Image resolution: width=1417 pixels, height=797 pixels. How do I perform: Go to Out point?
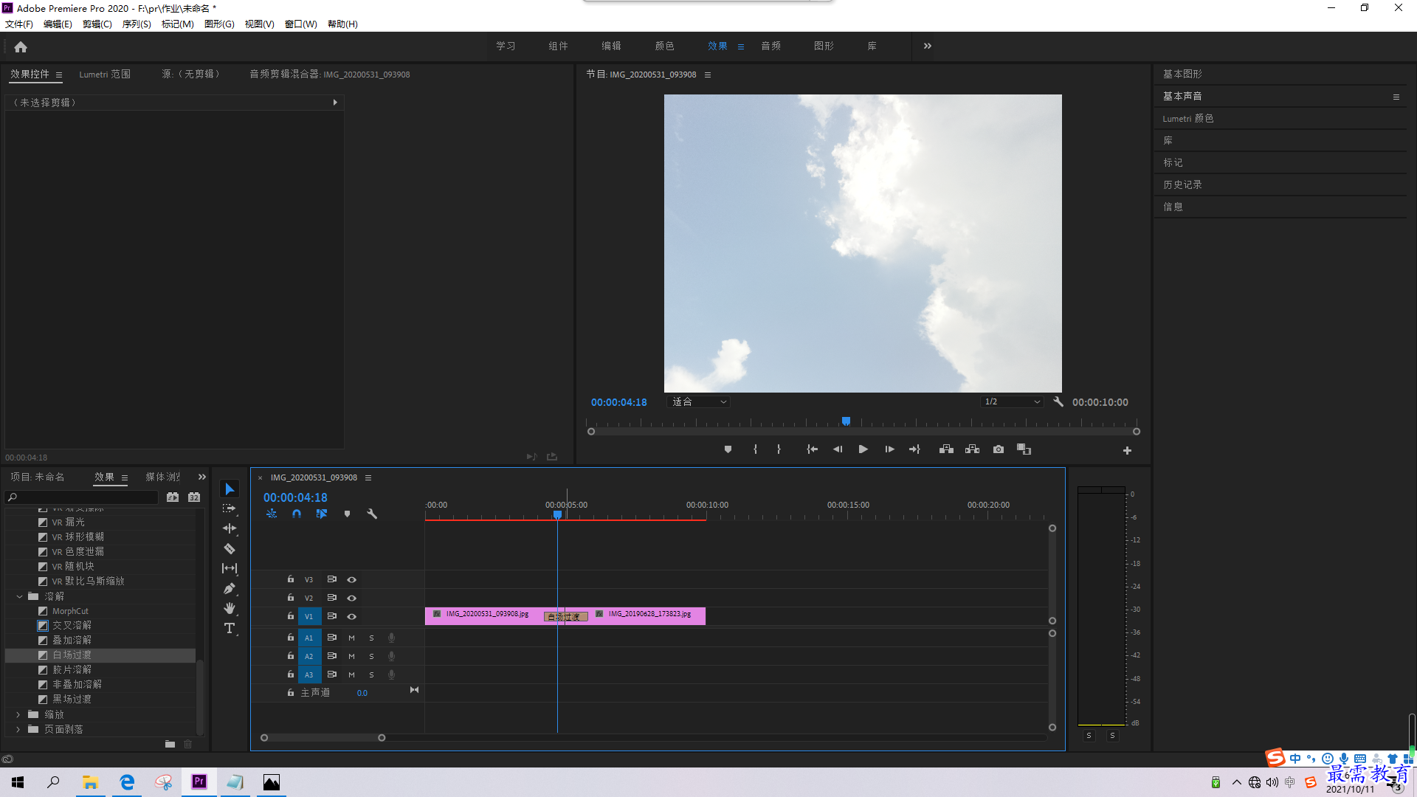coord(914,449)
